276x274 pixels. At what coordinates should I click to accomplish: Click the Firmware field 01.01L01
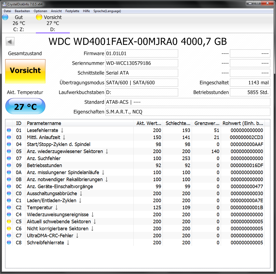point(142,53)
